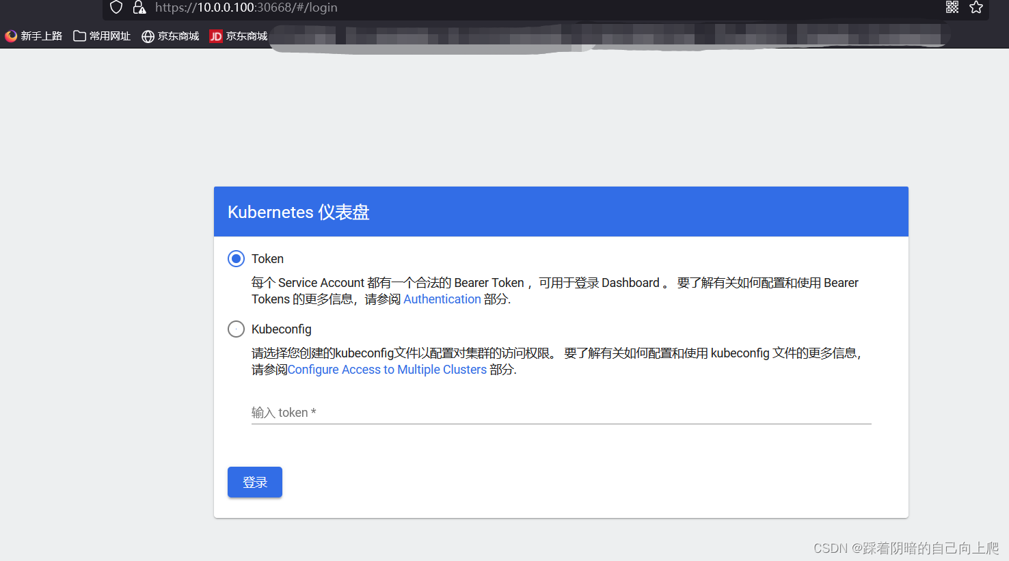The width and height of the screenshot is (1009, 561).
Task: Click the globe icon beside 京东商城
Action: click(148, 36)
